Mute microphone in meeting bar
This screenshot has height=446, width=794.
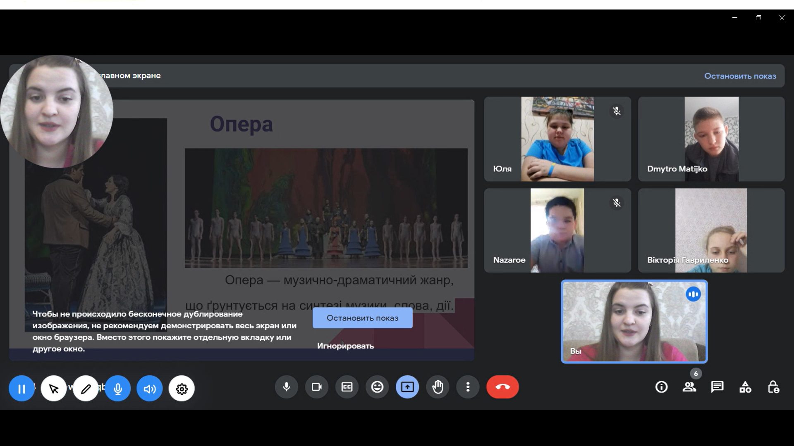286,387
